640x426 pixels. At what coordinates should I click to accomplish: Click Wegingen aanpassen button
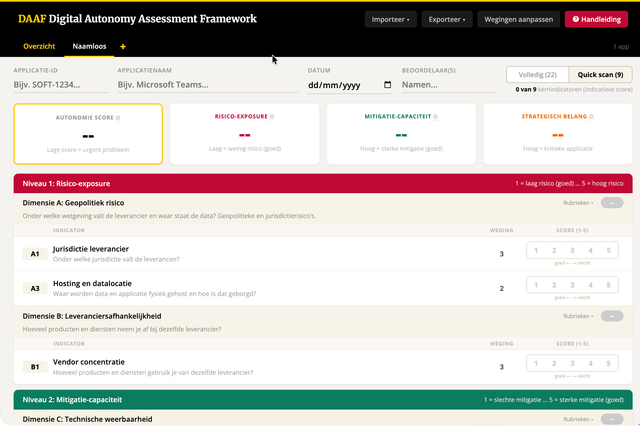click(519, 19)
